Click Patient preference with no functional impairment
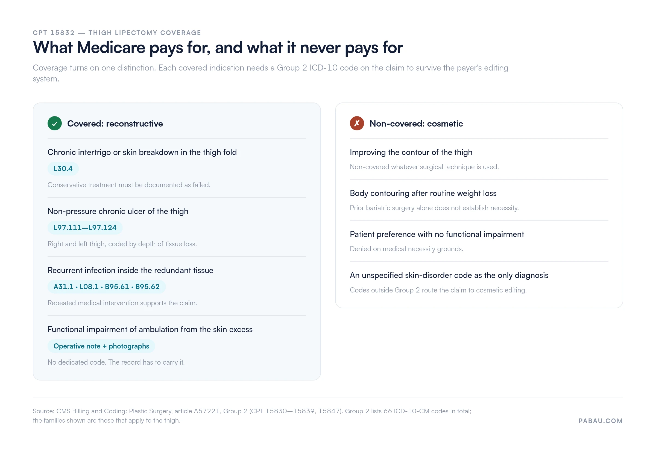 (x=437, y=234)
